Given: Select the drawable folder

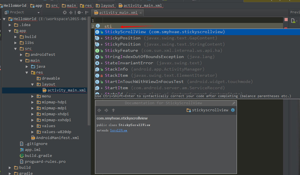Looking at the screenshot, I should click(x=48, y=78).
